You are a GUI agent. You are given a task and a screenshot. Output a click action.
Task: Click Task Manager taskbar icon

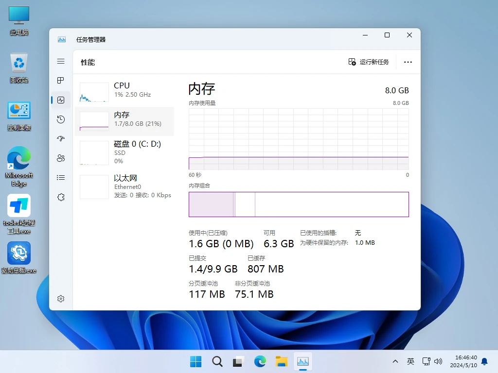(302, 361)
